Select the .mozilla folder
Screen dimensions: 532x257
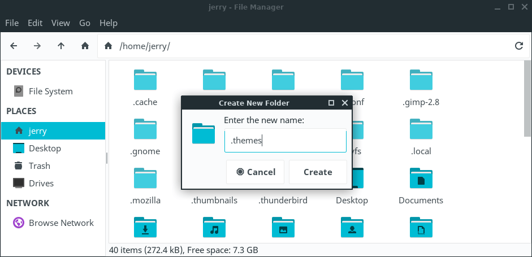tap(145, 179)
